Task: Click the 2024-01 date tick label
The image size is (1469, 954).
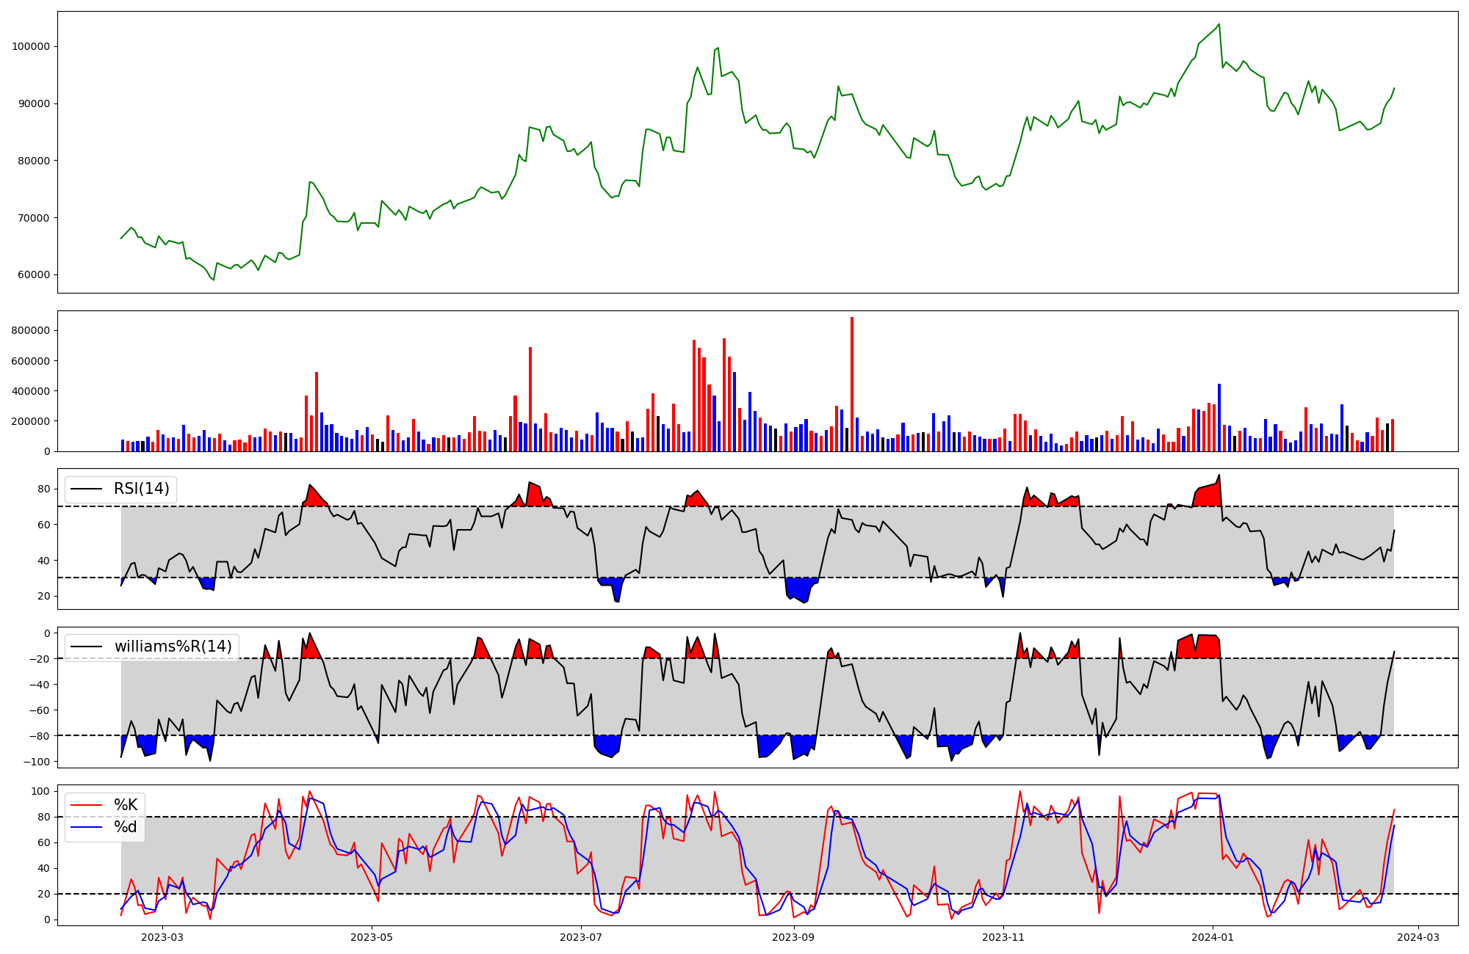Action: [x=1212, y=937]
